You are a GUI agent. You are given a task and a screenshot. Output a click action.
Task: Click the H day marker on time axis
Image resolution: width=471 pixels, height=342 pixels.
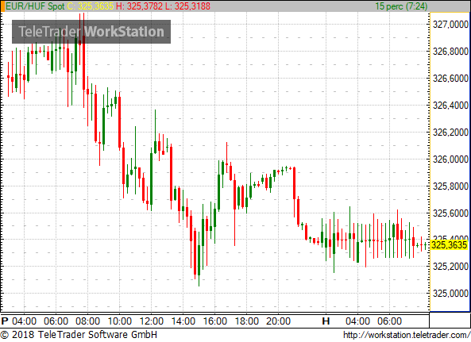click(x=326, y=321)
